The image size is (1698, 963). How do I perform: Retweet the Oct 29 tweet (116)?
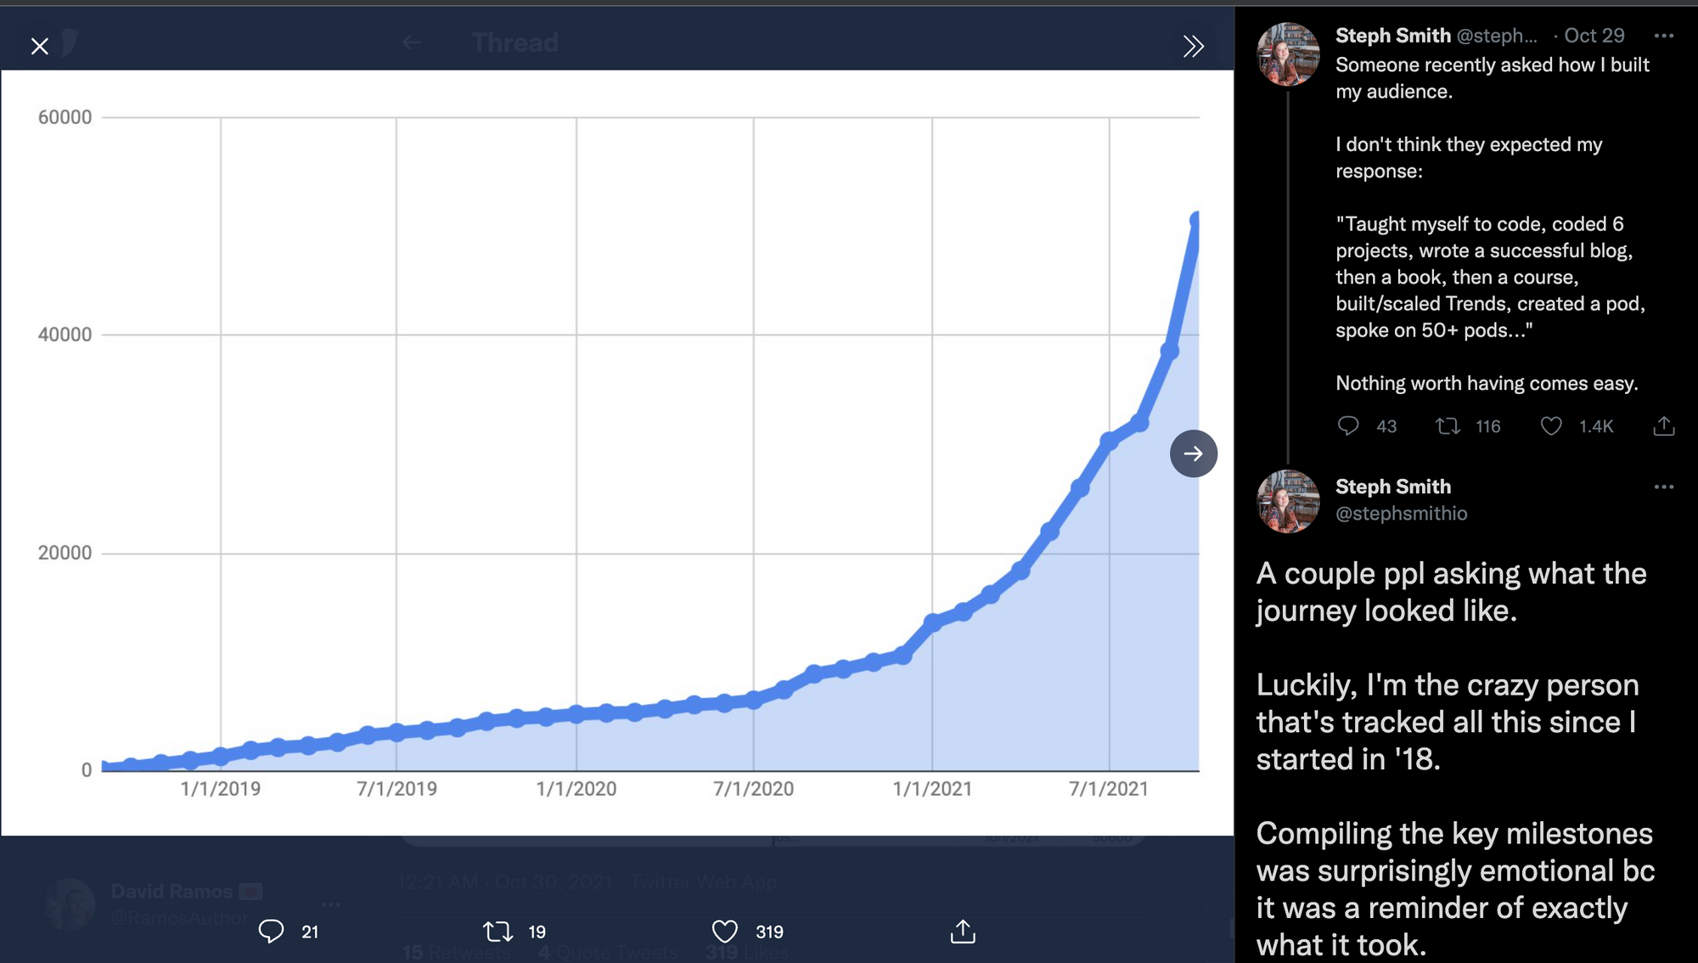(1448, 426)
